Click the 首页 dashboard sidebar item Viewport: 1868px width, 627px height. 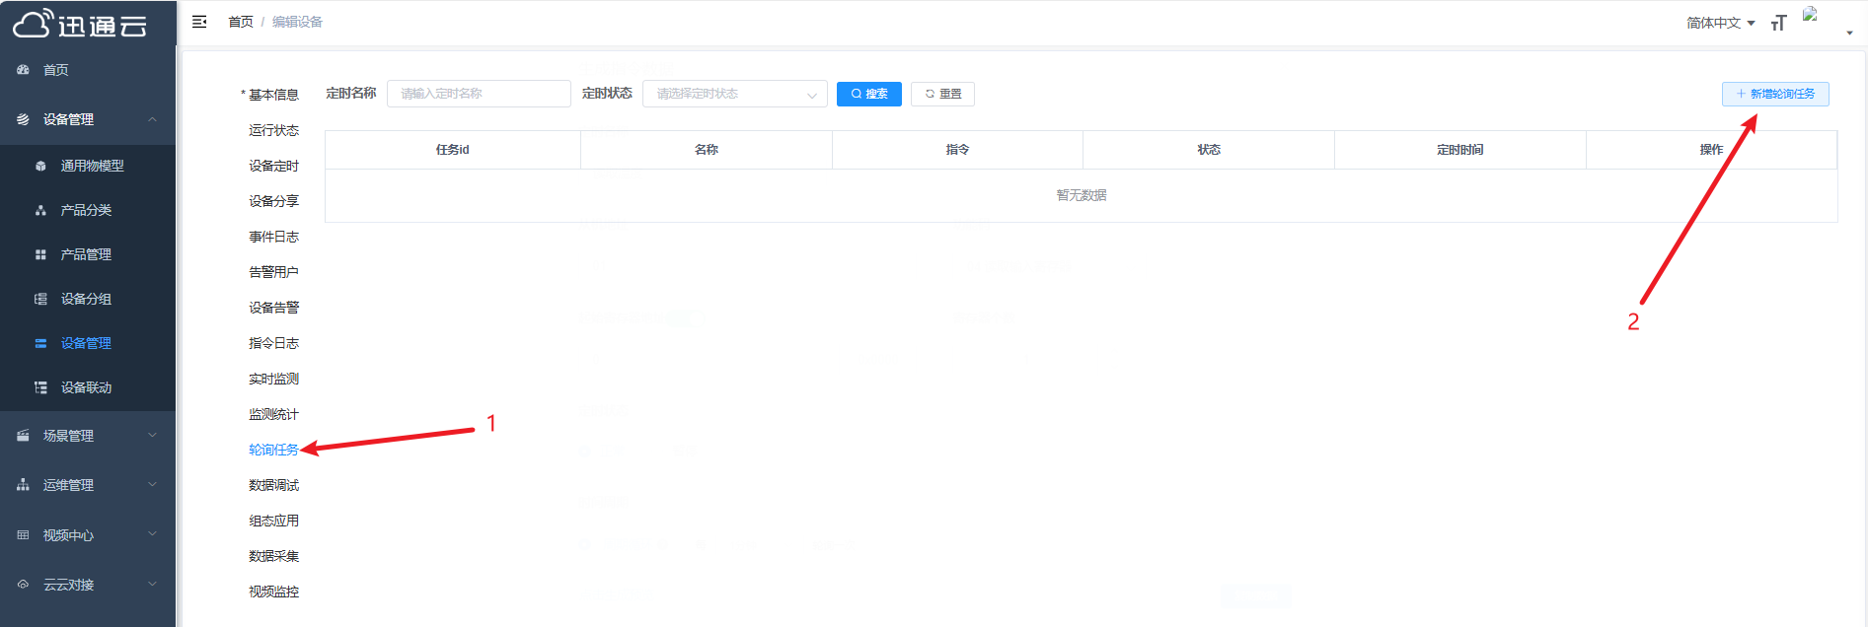55,70
